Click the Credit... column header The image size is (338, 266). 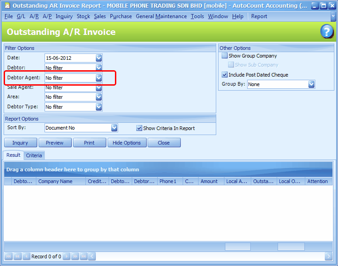[97, 181]
